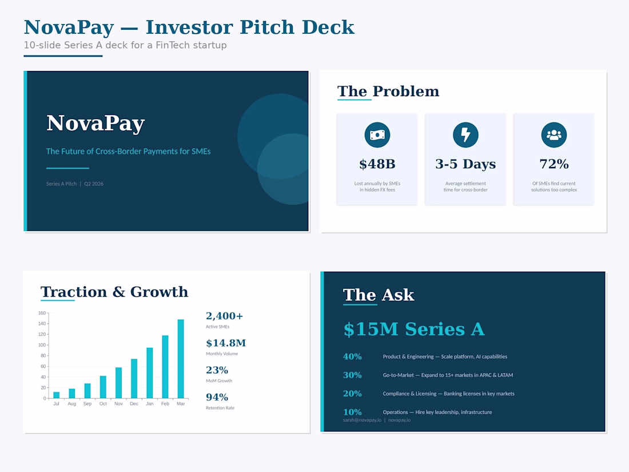Screen dimensions: 629x472
Task: Click the Mar bar in the growth chart
Action: (181, 359)
